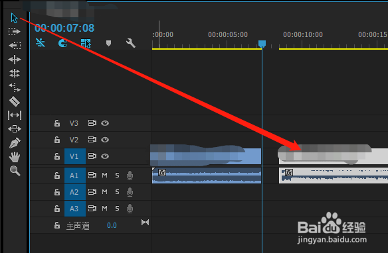Select the white video clip on V1
This screenshot has width=388, height=253.
(334, 156)
